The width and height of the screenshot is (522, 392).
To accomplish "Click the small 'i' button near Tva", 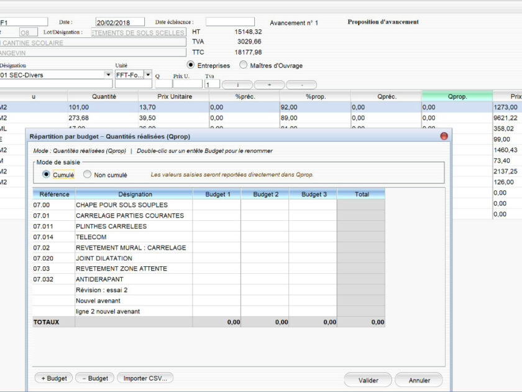I will coord(237,85).
